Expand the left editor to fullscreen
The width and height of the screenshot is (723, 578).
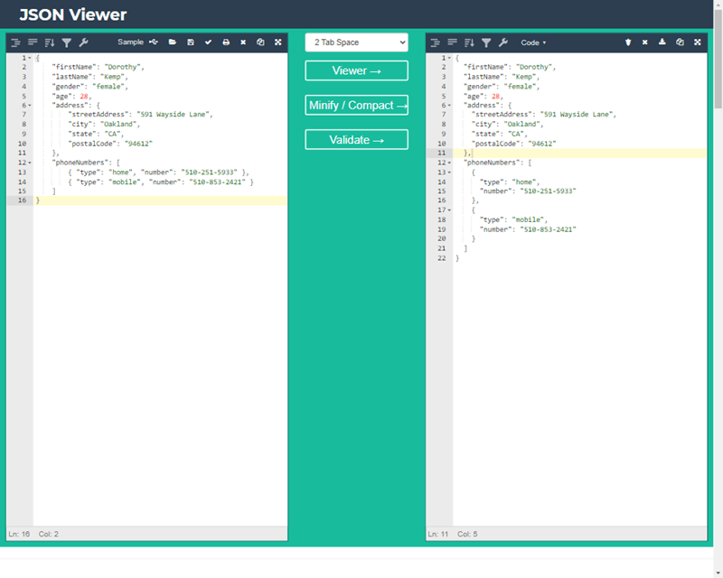[277, 42]
